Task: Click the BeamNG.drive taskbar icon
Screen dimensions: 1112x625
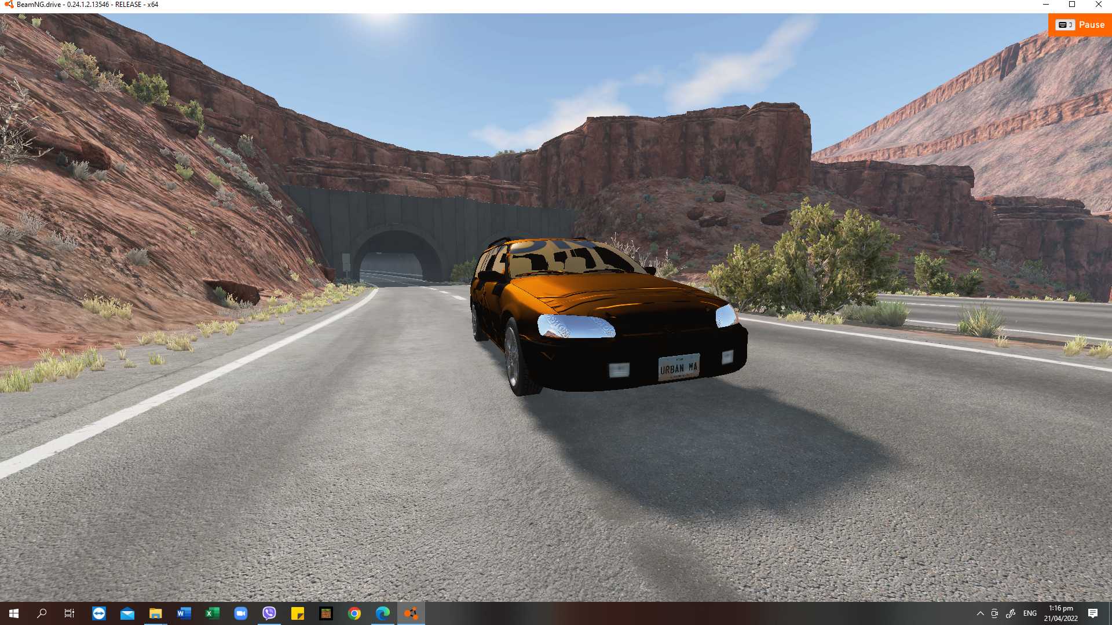Action: click(x=411, y=613)
